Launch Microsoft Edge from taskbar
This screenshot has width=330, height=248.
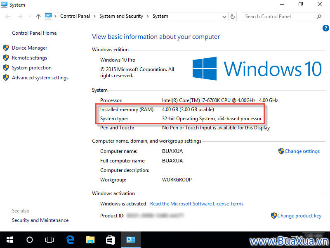tap(70, 240)
